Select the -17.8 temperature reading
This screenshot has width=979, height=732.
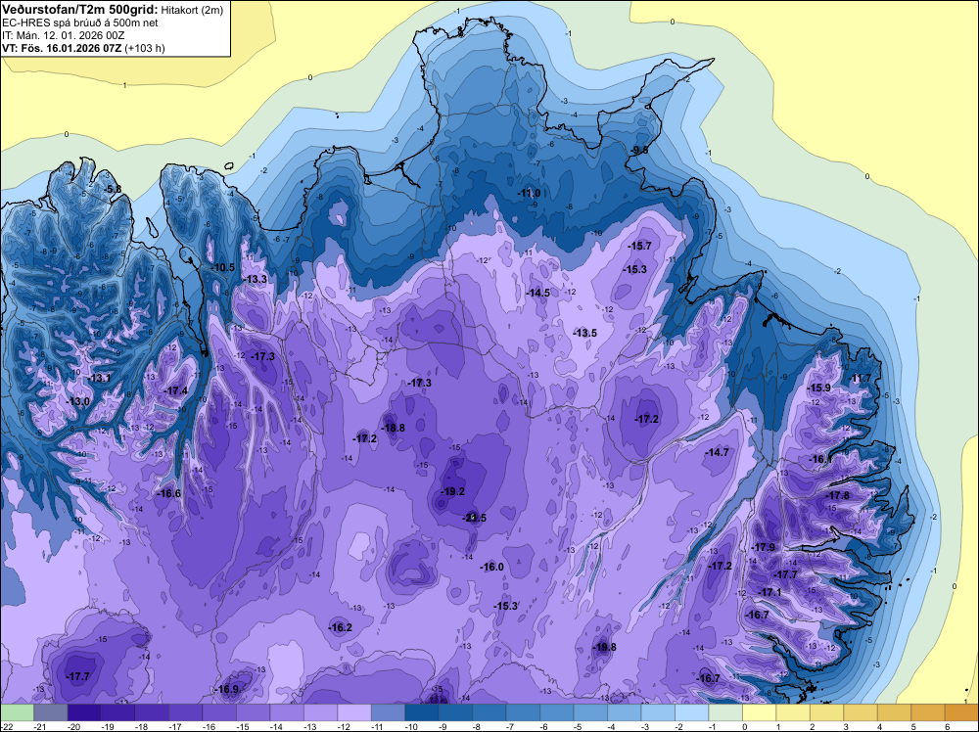click(838, 495)
